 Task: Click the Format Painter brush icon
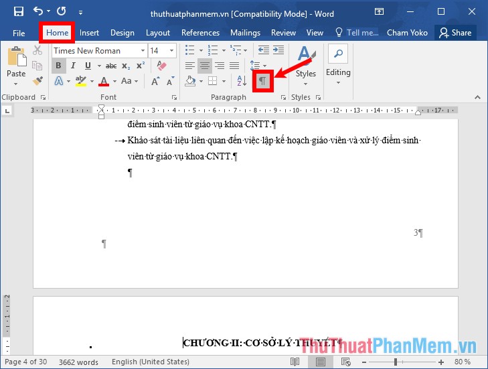coord(37,81)
